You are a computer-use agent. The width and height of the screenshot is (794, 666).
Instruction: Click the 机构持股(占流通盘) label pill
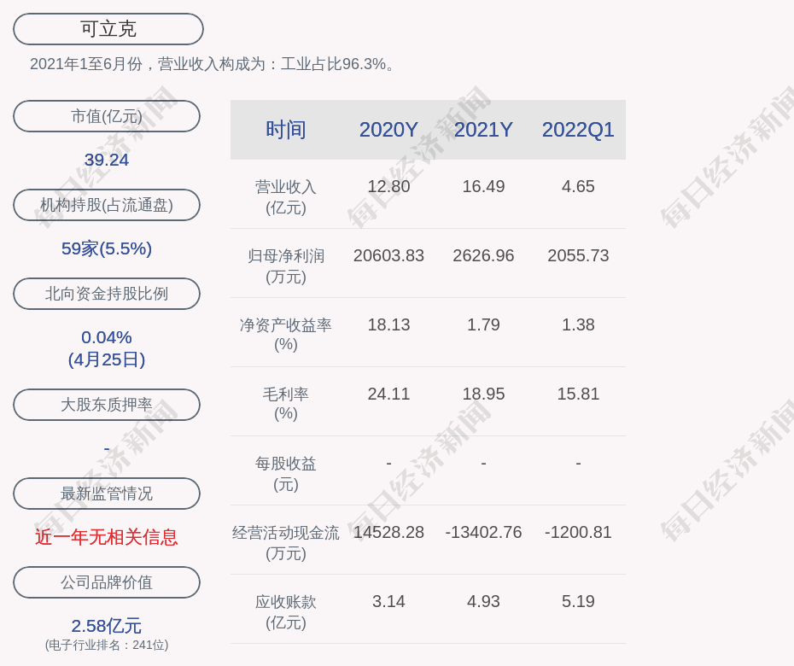(107, 205)
